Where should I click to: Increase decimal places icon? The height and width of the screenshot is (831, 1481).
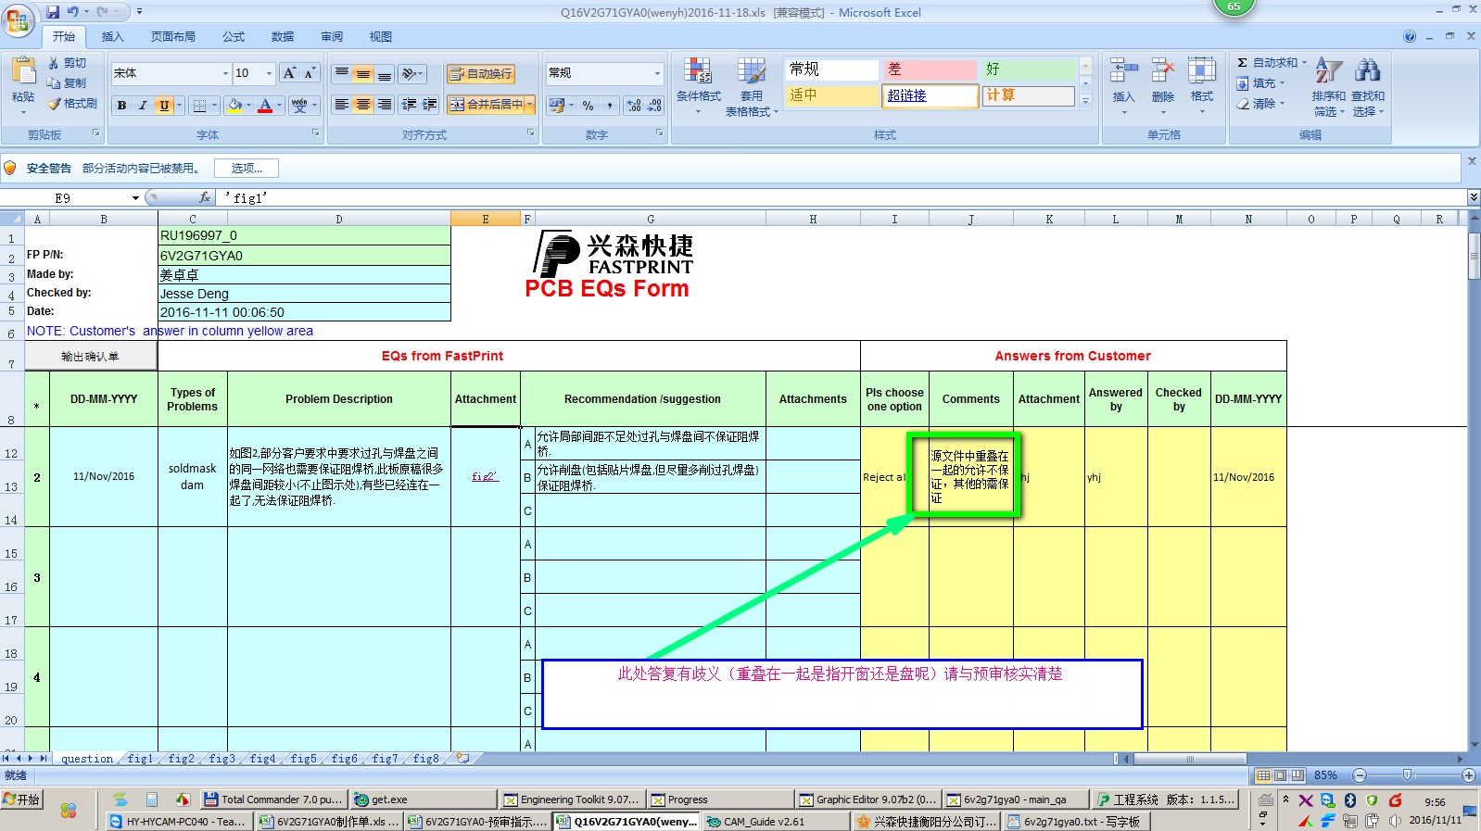point(633,106)
